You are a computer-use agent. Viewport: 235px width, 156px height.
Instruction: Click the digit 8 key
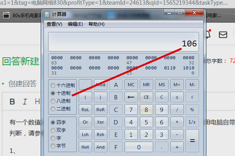click(146, 110)
